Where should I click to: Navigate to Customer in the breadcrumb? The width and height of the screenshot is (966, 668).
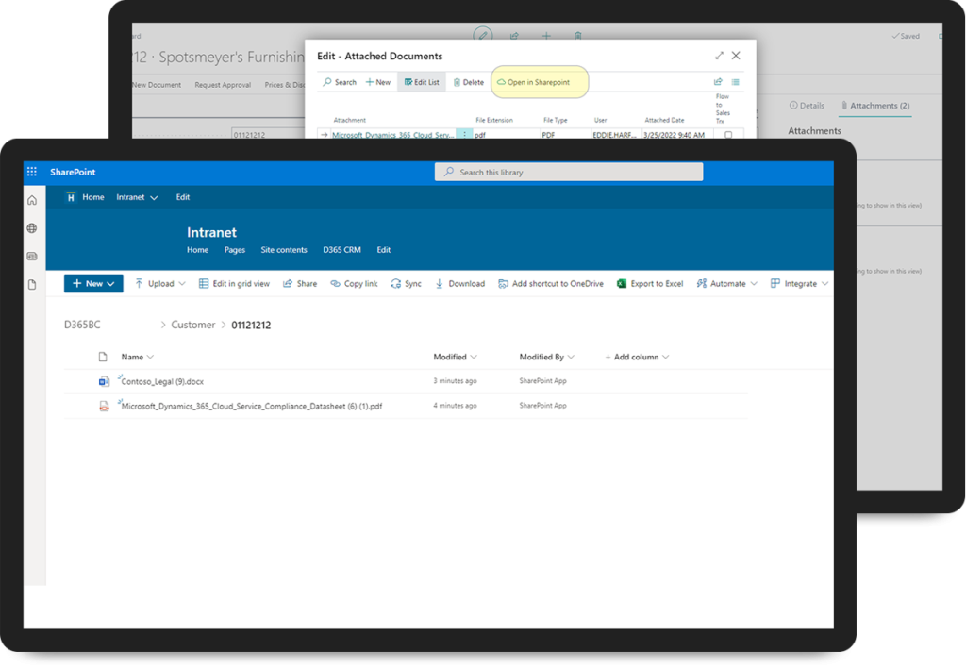tap(192, 325)
